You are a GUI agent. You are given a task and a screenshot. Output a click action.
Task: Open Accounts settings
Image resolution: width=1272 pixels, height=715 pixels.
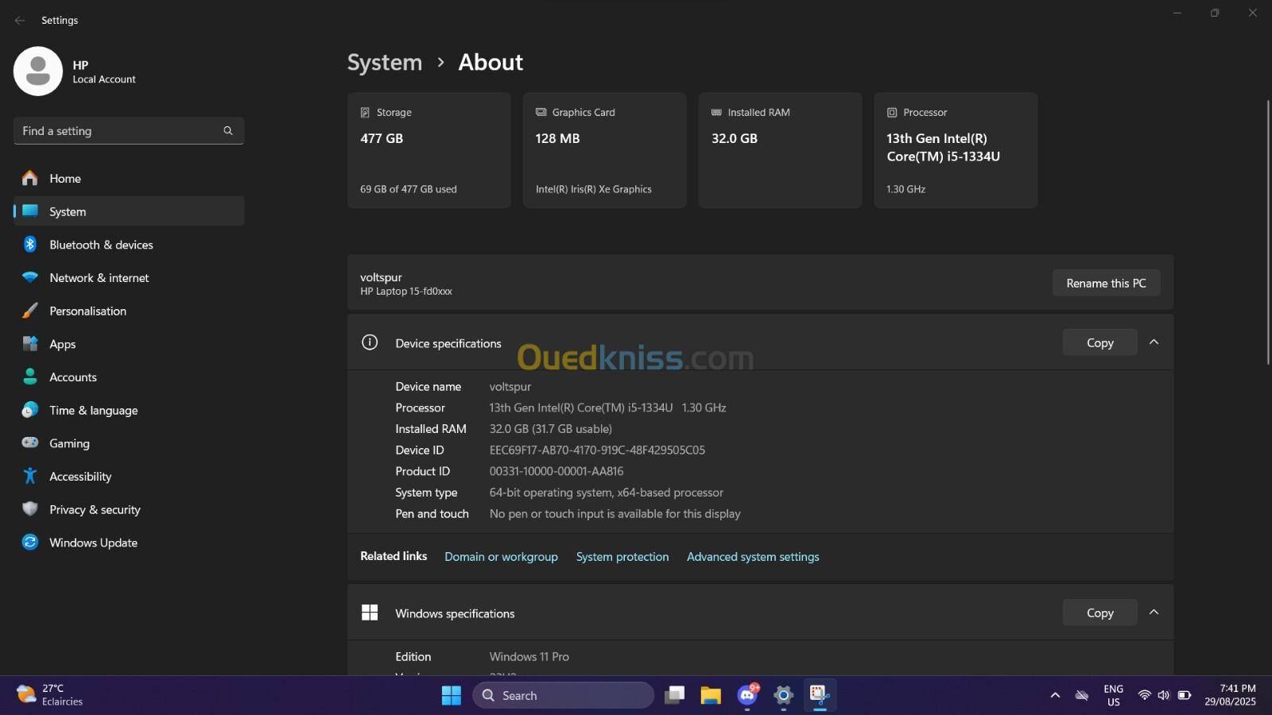[x=129, y=377]
